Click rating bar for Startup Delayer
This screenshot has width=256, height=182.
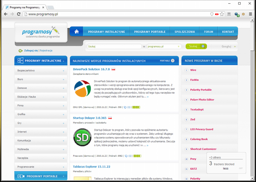coord(137,156)
